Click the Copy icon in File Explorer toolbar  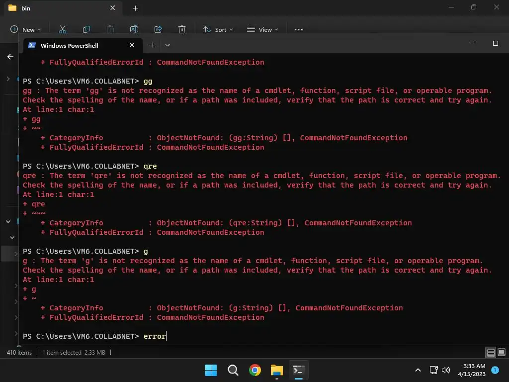[86, 29]
